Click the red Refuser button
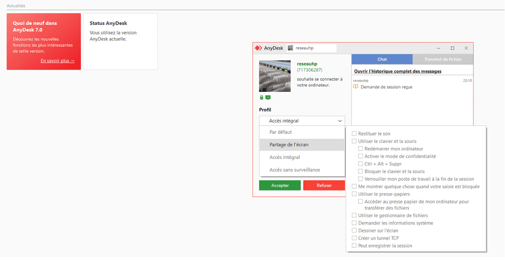This screenshot has height=260, width=505. [x=324, y=185]
